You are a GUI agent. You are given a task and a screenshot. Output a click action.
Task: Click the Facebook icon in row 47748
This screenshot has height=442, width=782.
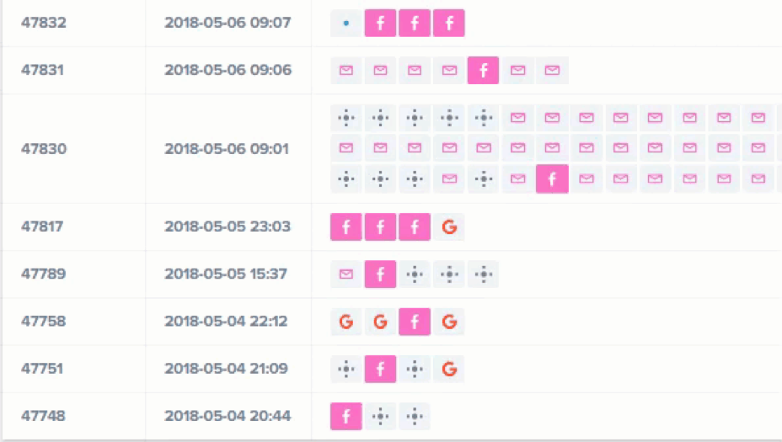tap(345, 416)
